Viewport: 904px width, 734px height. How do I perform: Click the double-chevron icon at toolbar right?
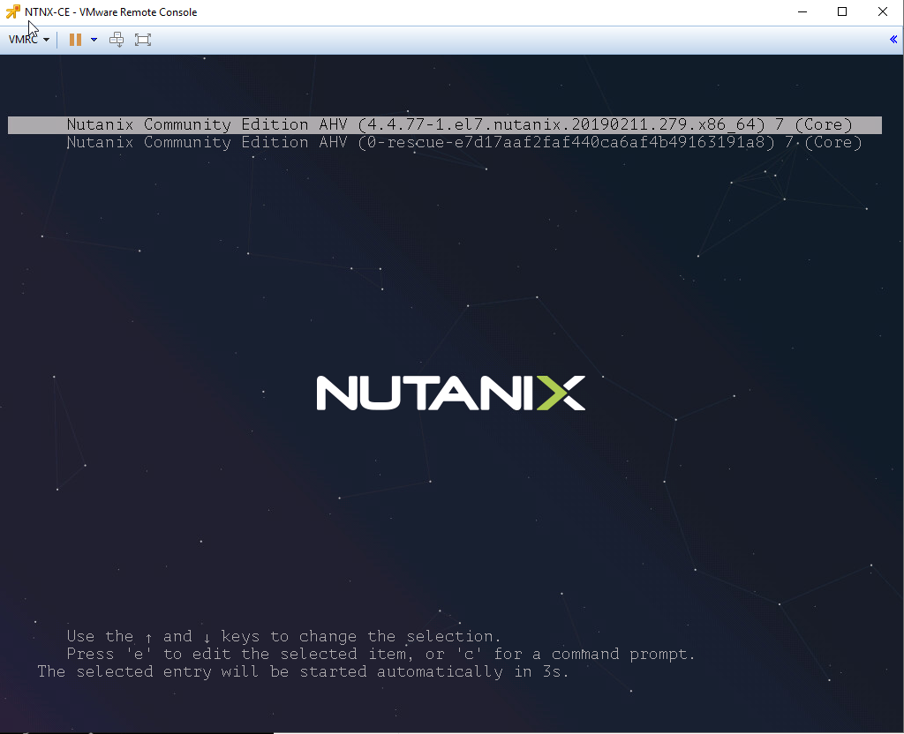[893, 40]
